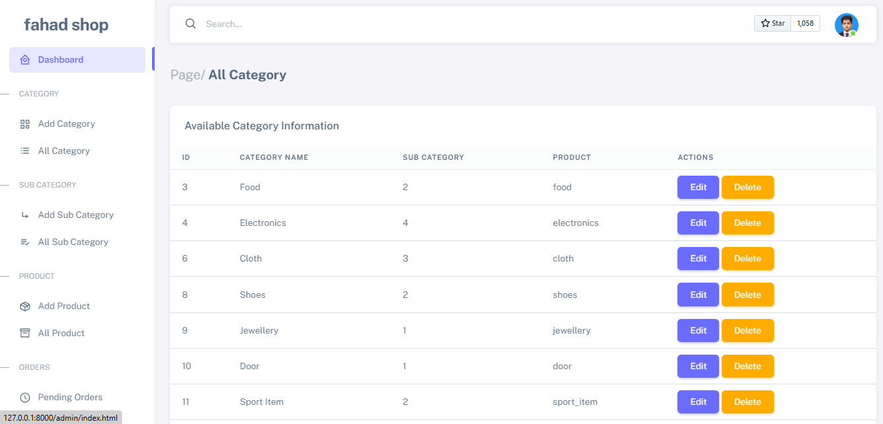
Task: Delete the Electronics category
Action: click(x=748, y=223)
